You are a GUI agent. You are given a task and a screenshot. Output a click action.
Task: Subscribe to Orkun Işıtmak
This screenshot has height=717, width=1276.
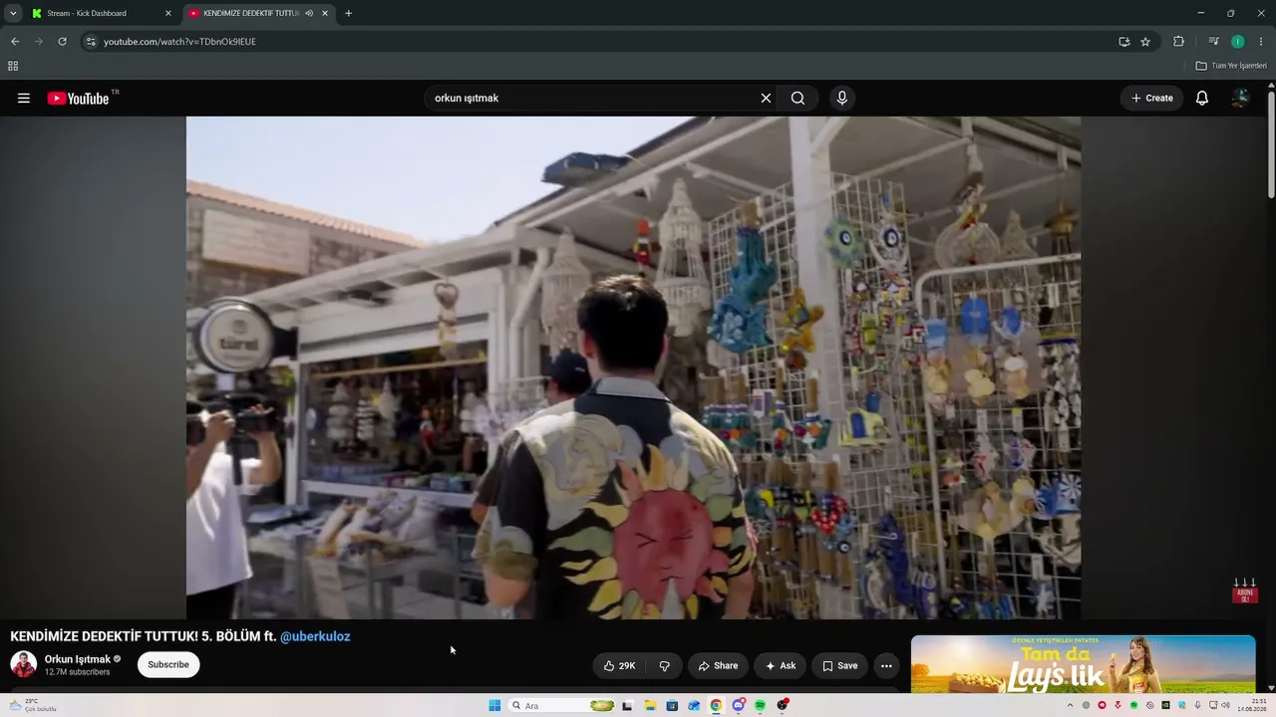click(168, 664)
